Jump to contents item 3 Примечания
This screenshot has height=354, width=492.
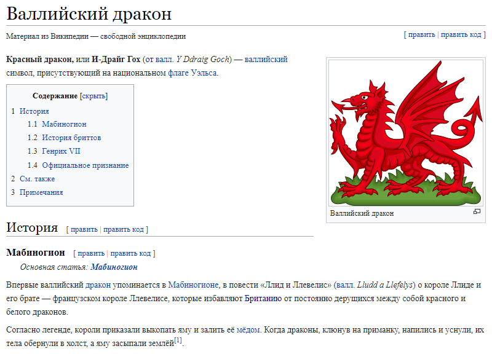[x=41, y=192]
